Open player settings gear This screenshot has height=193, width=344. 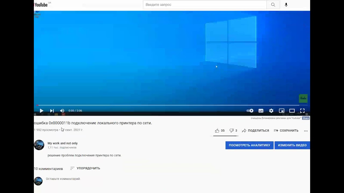[x=271, y=111]
